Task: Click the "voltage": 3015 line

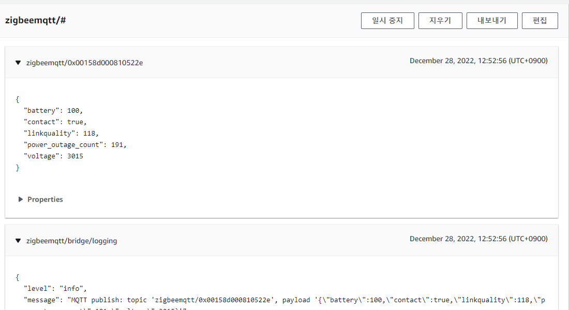Action: click(53, 156)
